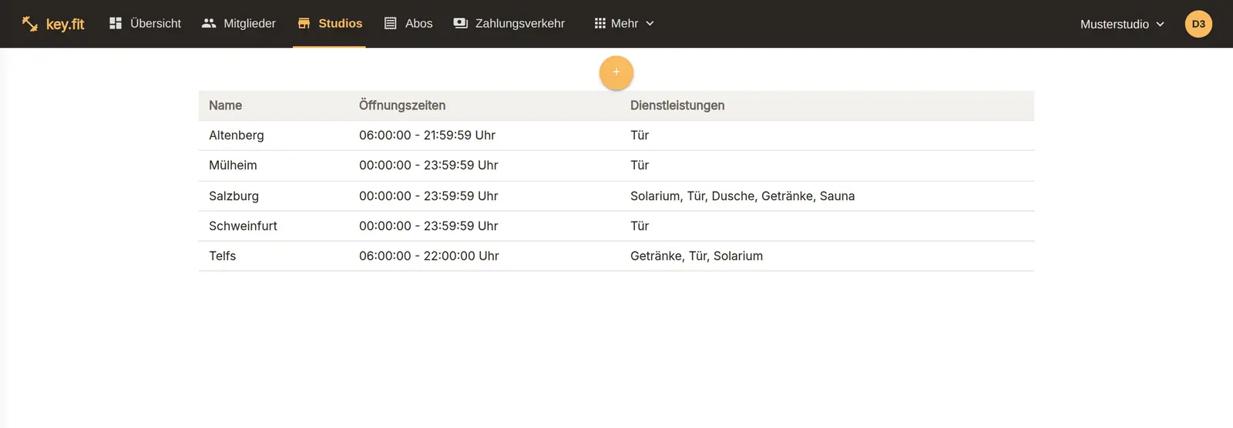1233x428 pixels.
Task: Click the Zahlungsverkehr payment icon
Action: (461, 23)
